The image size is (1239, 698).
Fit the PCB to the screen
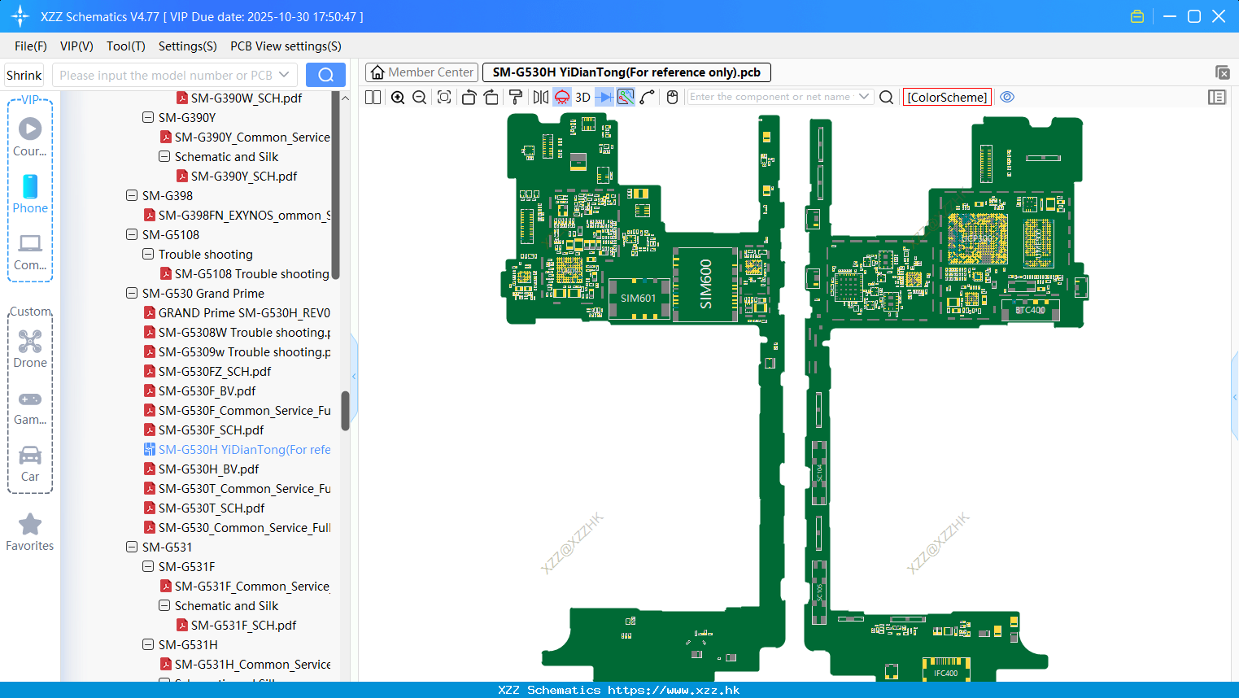(444, 98)
